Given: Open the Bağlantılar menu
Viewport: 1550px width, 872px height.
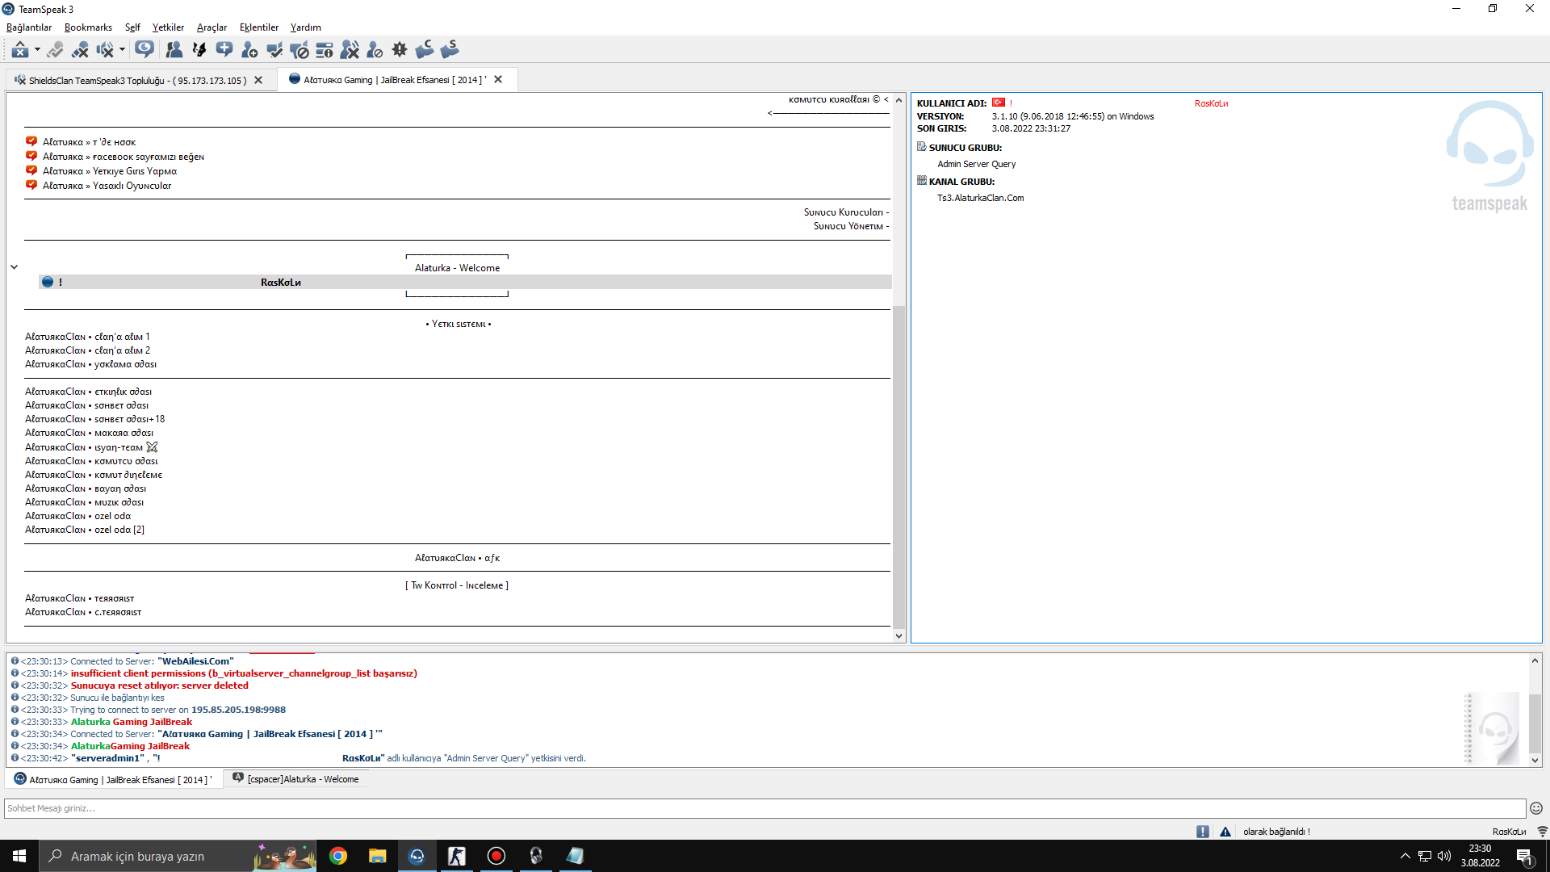Looking at the screenshot, I should pos(29,27).
